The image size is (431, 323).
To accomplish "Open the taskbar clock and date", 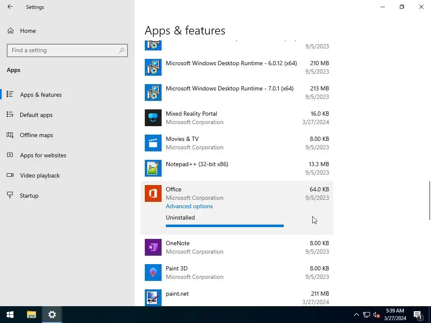I will click(395, 315).
